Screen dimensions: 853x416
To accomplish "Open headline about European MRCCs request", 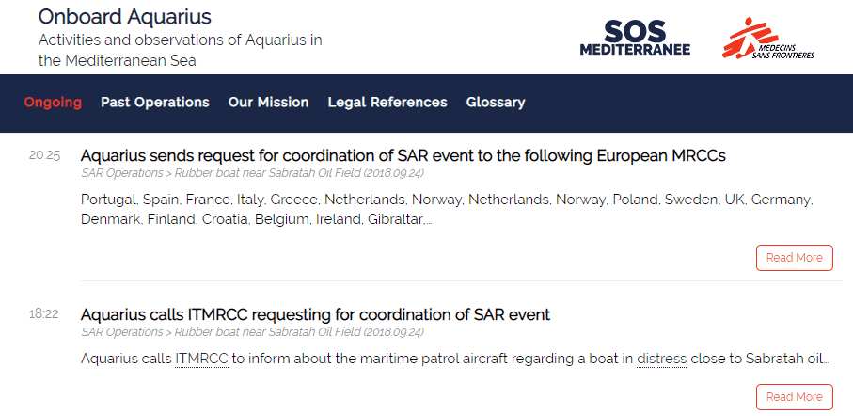I will point(403,155).
